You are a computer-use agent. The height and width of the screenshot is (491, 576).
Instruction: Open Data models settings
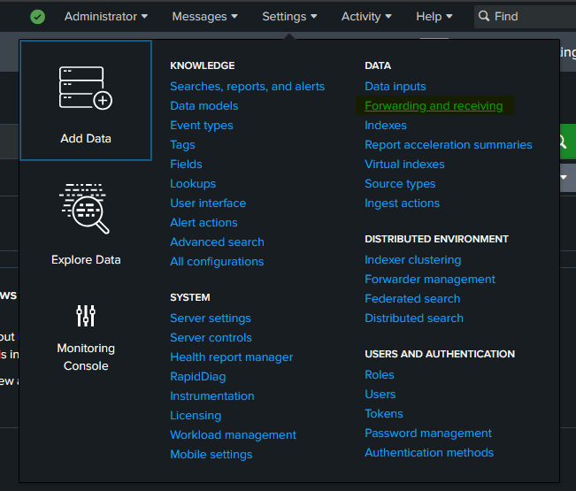[204, 106]
